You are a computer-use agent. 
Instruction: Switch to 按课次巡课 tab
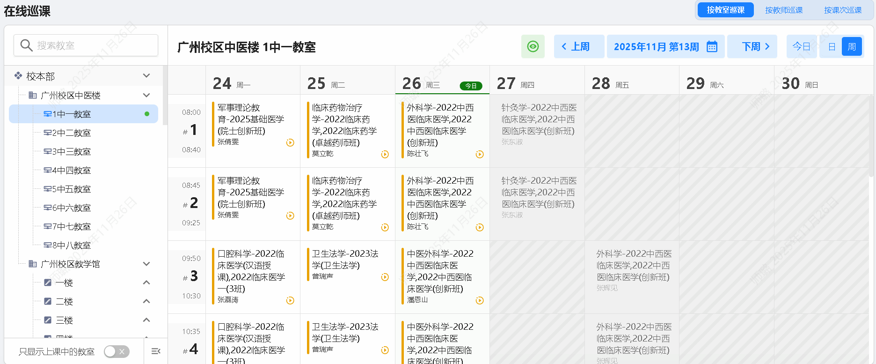point(842,10)
